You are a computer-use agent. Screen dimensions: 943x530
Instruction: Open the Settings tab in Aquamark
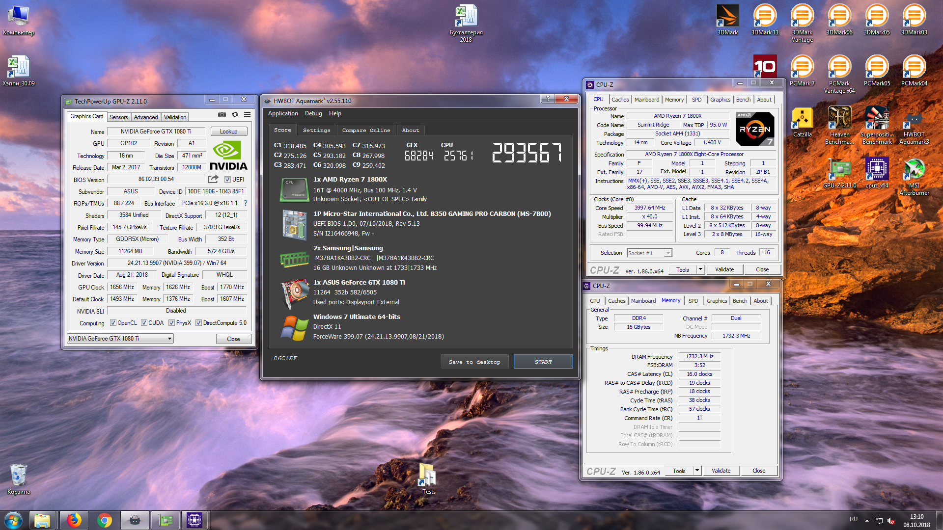tap(316, 131)
